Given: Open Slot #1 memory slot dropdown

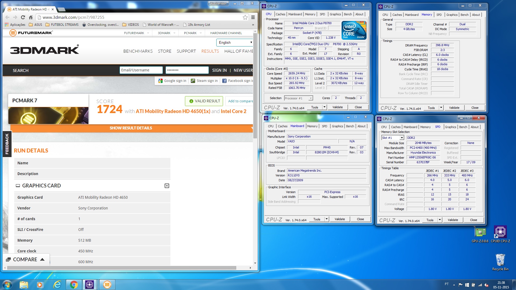Looking at the screenshot, I should click(393, 138).
